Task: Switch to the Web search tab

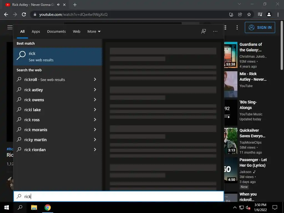Action: (x=77, y=32)
